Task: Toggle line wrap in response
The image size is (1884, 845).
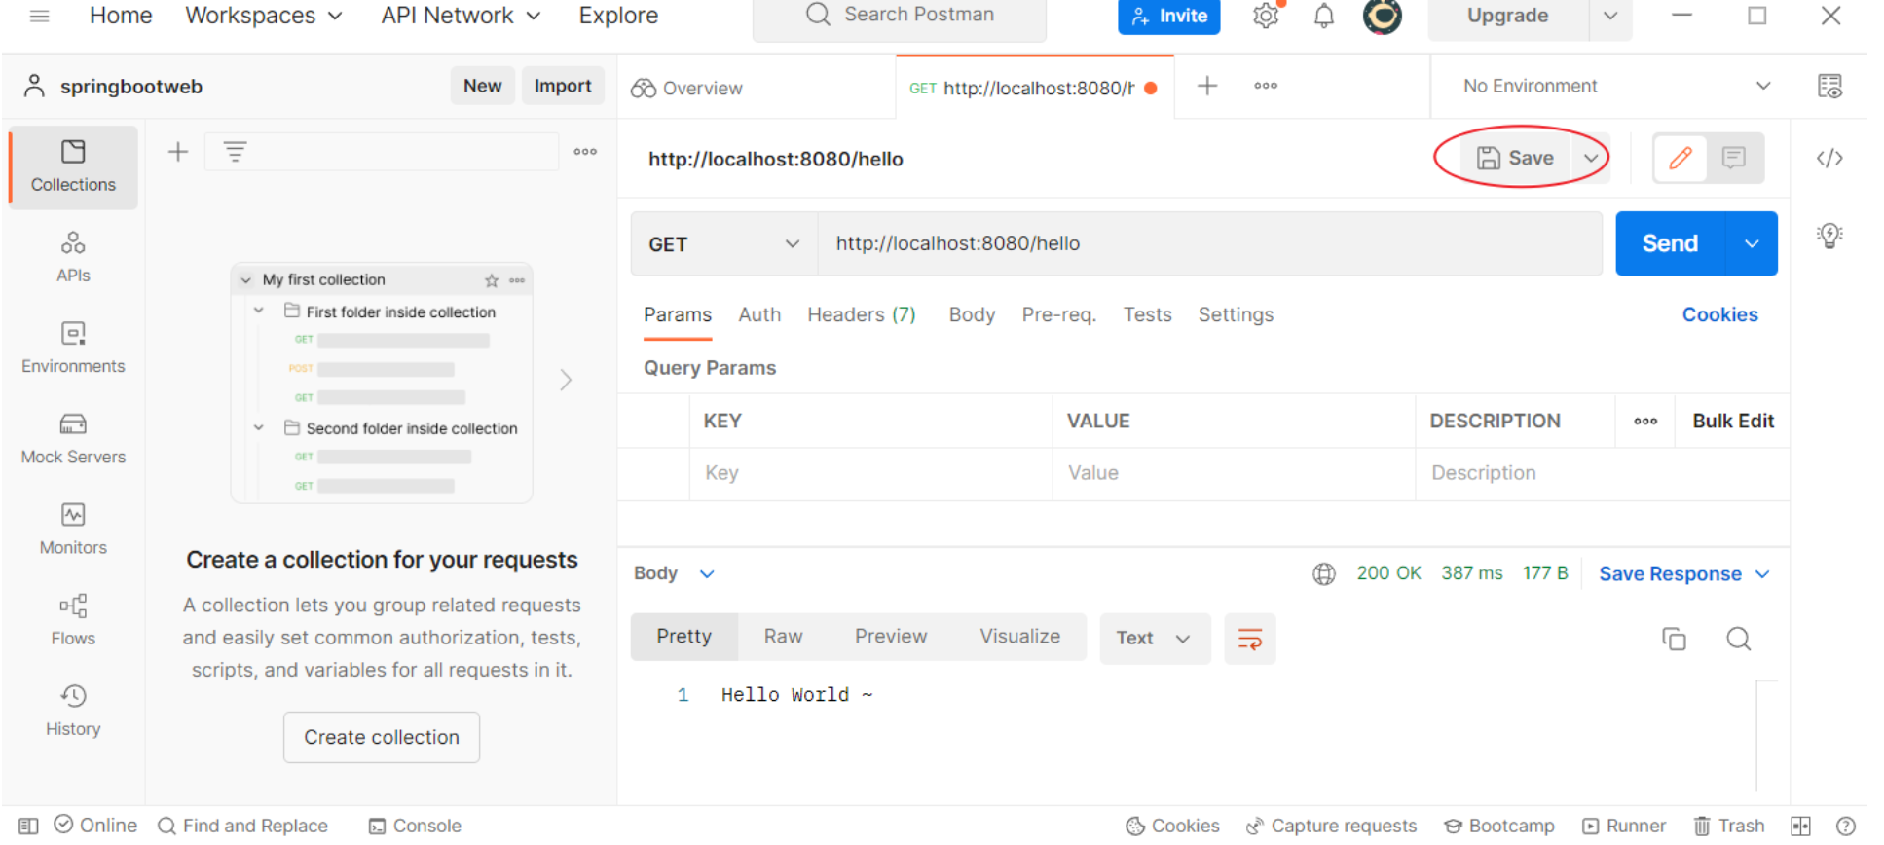Action: 1250,639
